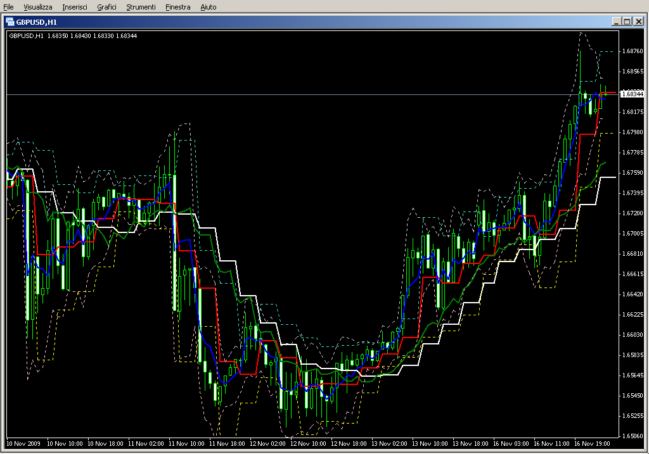Click the 16 Nov 19:00 time label
The height and width of the screenshot is (454, 649).
coord(592,444)
